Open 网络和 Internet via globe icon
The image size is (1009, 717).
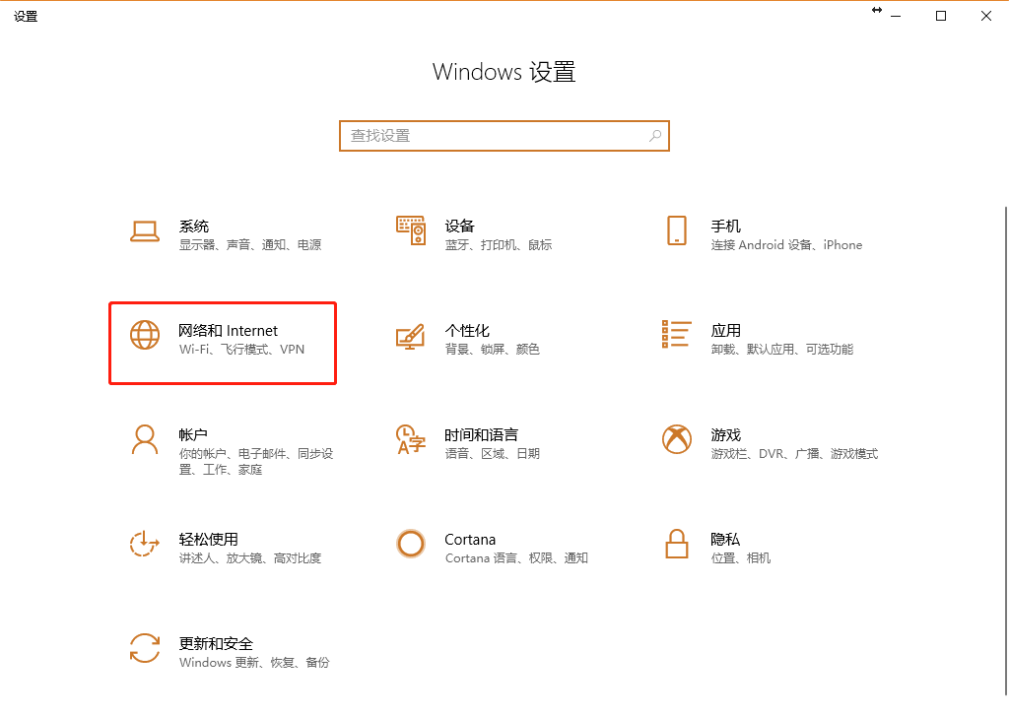click(x=145, y=336)
